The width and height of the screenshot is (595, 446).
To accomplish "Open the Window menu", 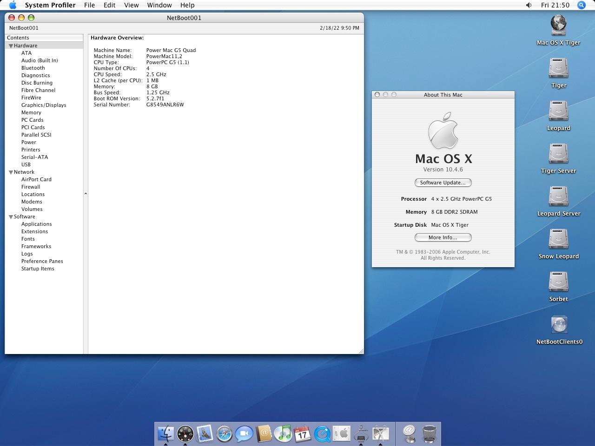I will [x=159, y=5].
